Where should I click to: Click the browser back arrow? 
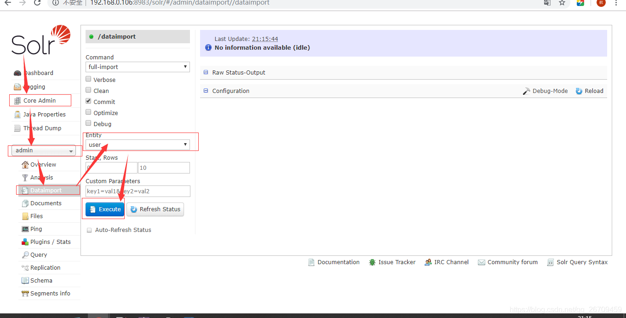point(8,2)
